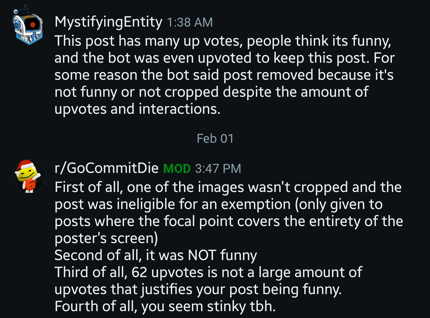
Task: Click MystifyingEntity's robot avatar
Action: pos(28,27)
